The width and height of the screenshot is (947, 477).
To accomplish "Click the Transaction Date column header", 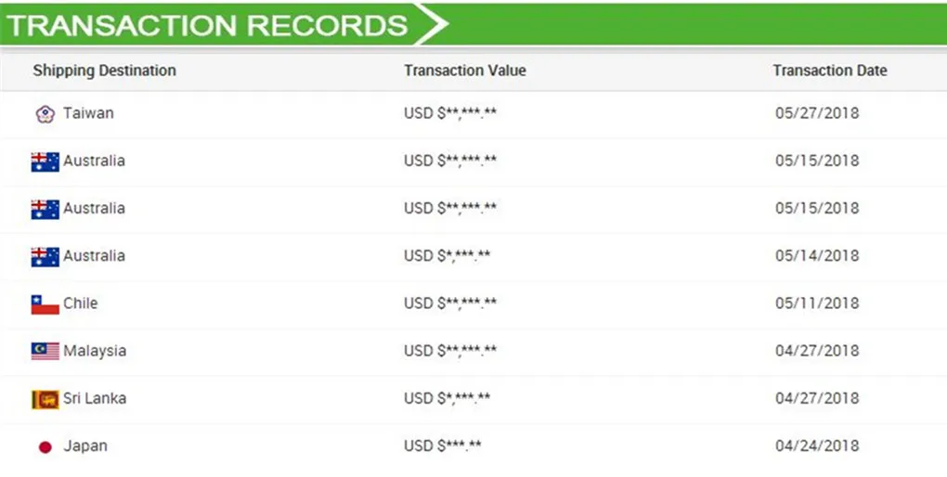I will [x=829, y=71].
